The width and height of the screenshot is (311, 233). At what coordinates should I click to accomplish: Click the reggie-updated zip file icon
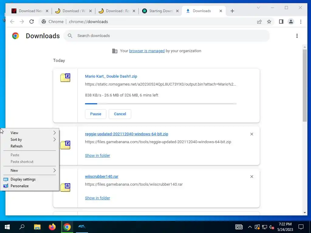[65, 145]
